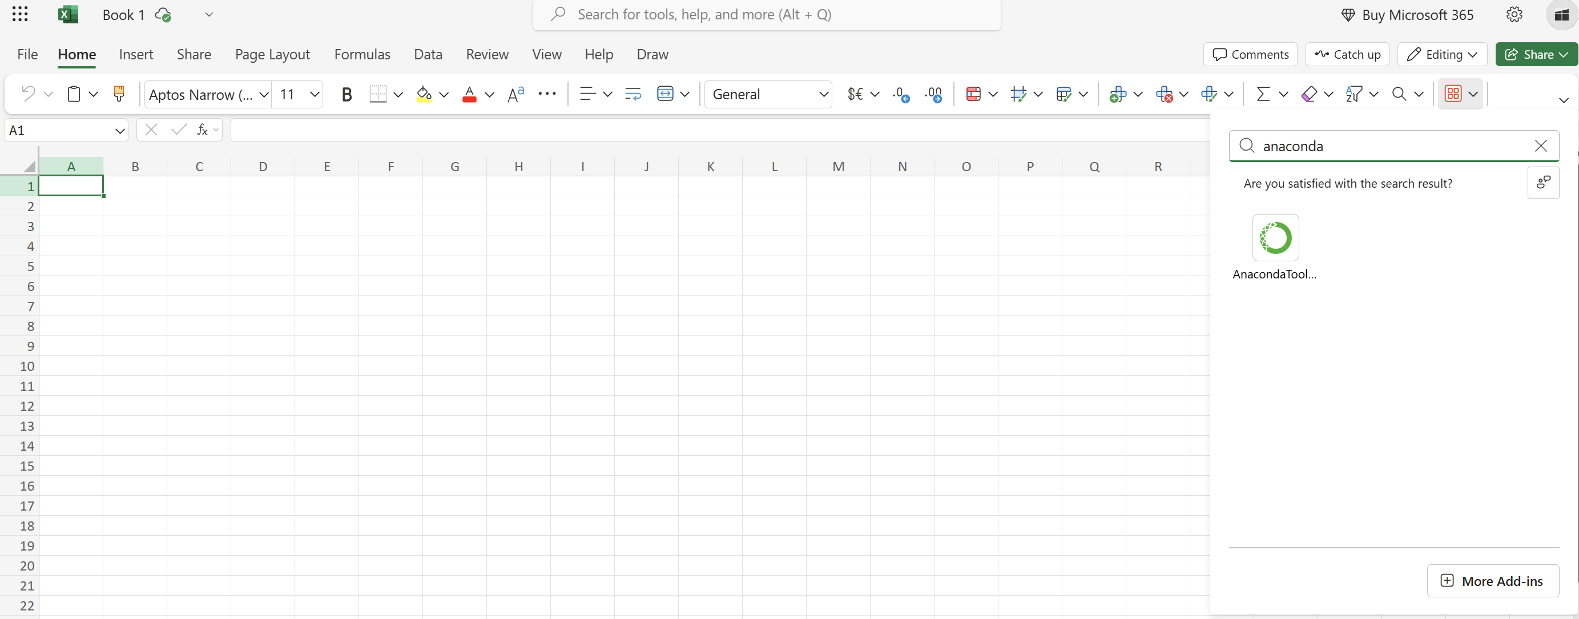The height and width of the screenshot is (619, 1579).
Task: Click Find and Select magnifier icon
Action: (1399, 94)
